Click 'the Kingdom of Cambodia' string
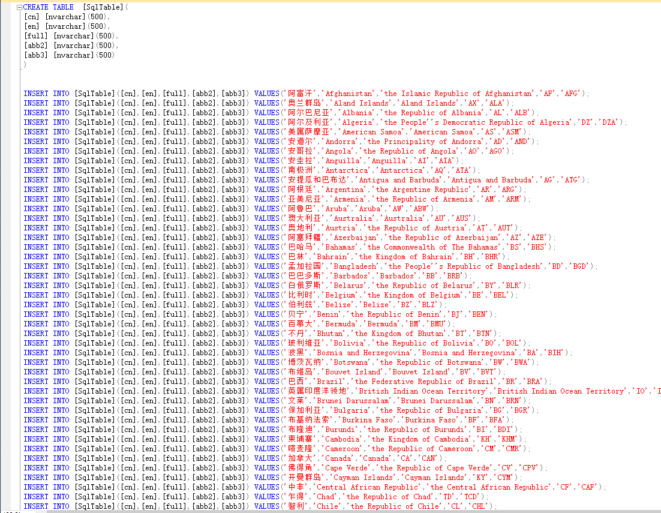This screenshot has height=513, width=661. [422, 439]
